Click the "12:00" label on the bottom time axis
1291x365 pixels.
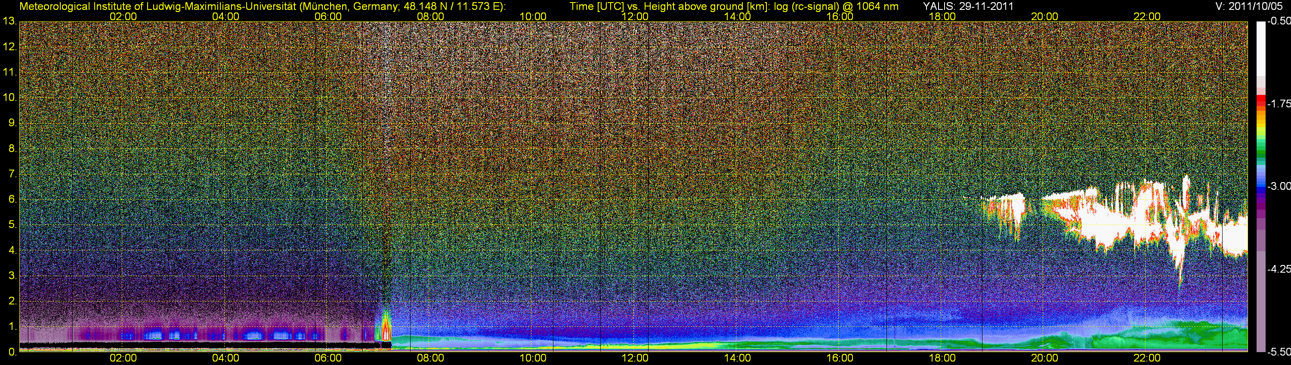pyautogui.click(x=635, y=359)
